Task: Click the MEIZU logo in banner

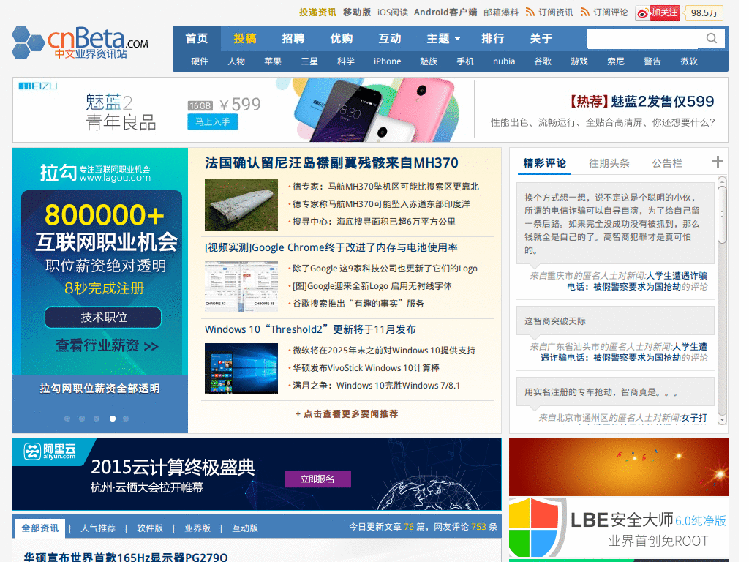Action: (38, 86)
